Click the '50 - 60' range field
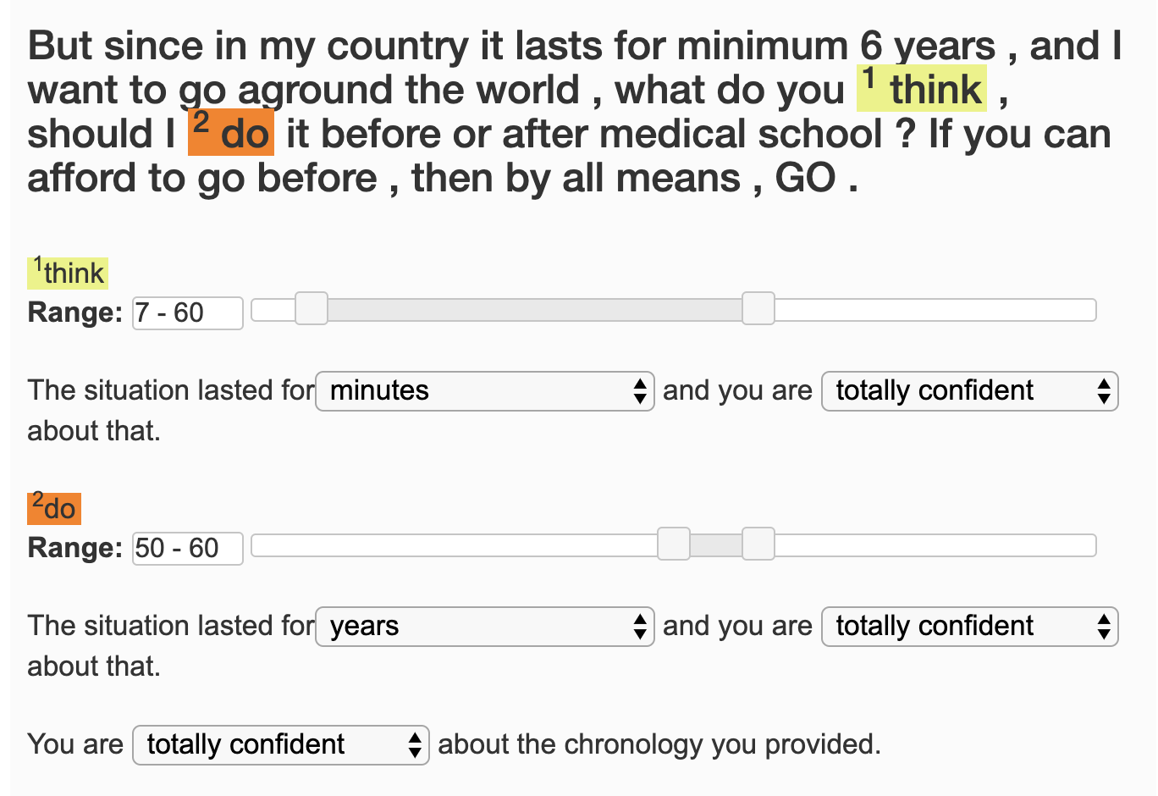This screenshot has height=796, width=1158. click(188, 549)
